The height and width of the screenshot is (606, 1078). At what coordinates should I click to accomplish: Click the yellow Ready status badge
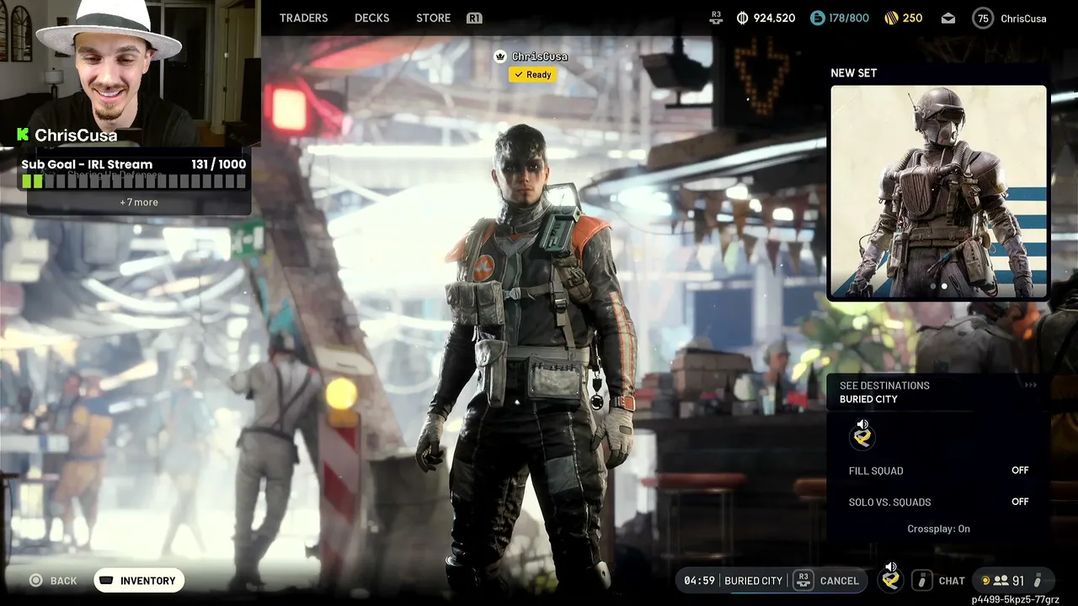[533, 75]
